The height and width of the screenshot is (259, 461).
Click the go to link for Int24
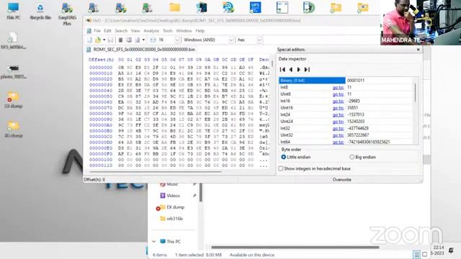(x=338, y=114)
